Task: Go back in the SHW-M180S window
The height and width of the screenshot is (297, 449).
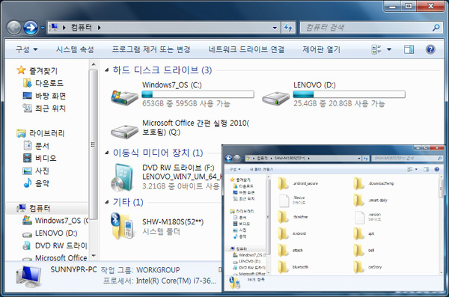Action: tap(228, 158)
